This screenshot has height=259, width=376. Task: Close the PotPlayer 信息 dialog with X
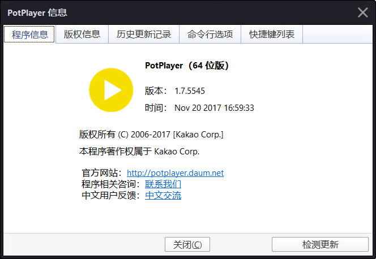tap(363, 12)
